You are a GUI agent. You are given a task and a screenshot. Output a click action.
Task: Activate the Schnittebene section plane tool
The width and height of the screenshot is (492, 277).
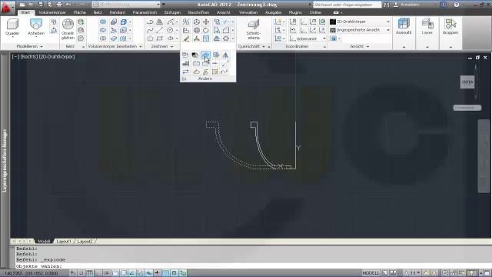pyautogui.click(x=254, y=29)
